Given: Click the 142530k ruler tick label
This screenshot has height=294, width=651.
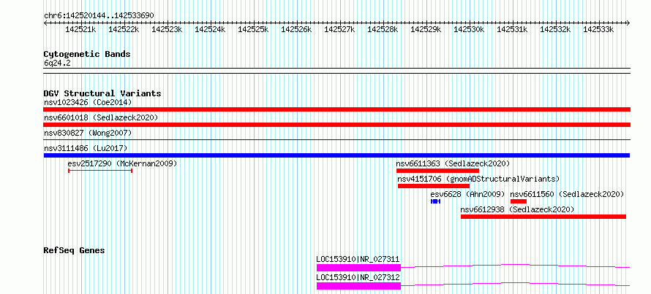Looking at the screenshot, I should 470,29.
